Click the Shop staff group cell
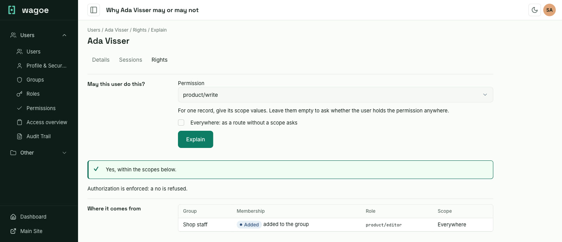 point(195,224)
